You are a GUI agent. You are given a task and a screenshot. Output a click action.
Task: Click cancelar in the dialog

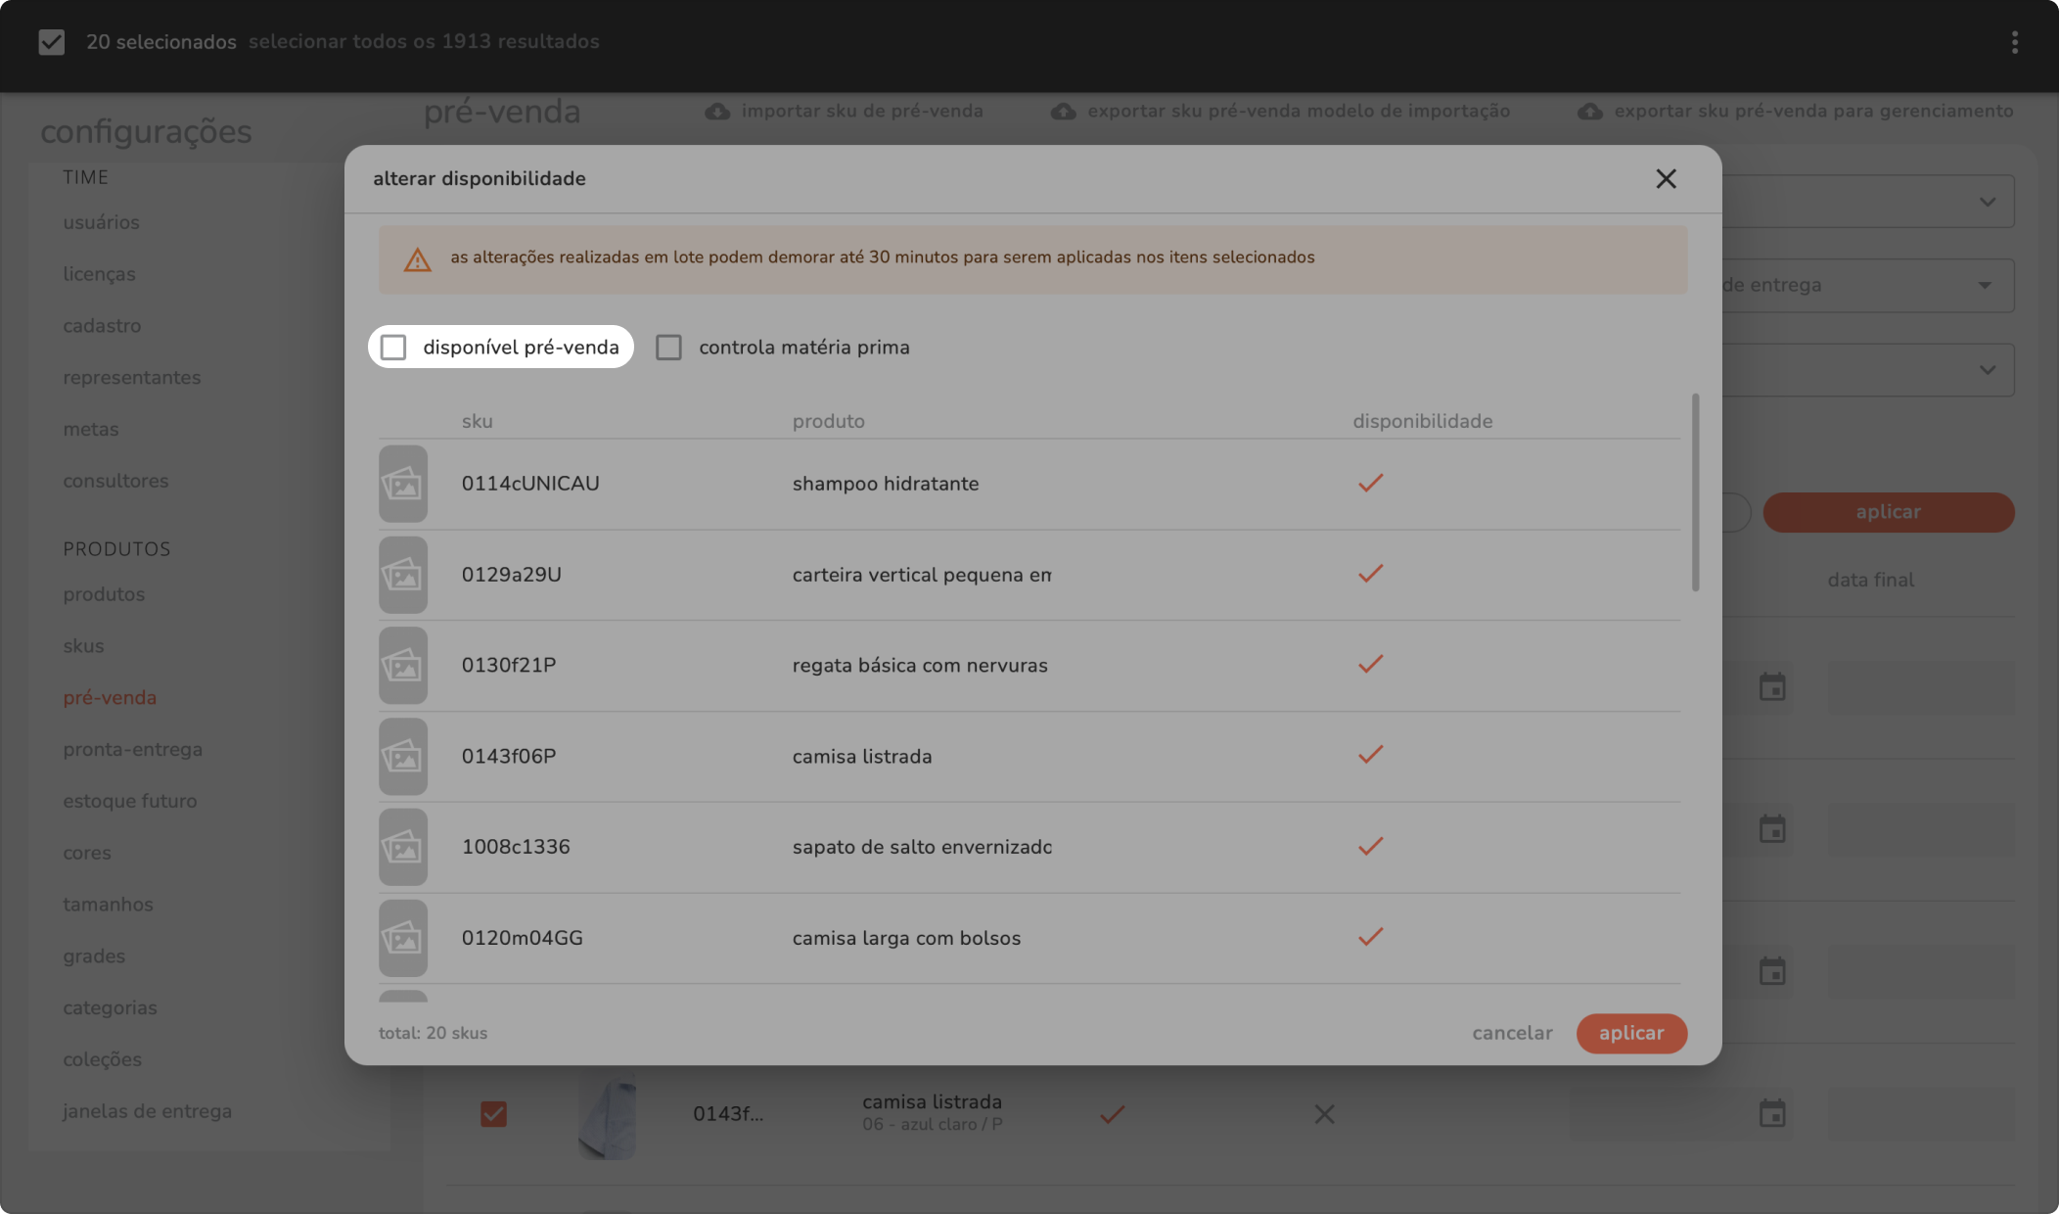[x=1512, y=1034]
